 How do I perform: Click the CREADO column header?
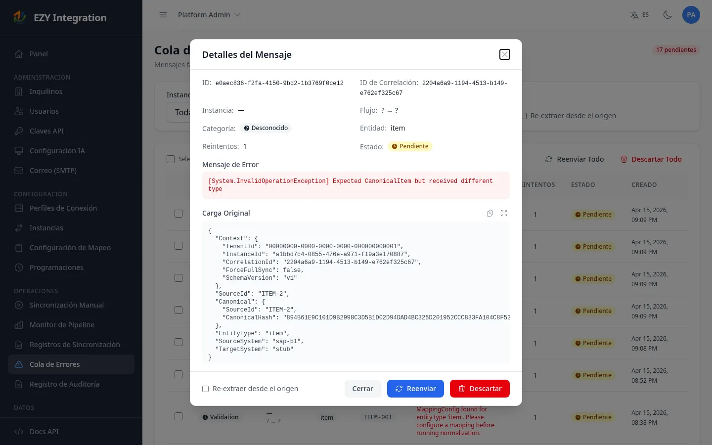[644, 185]
